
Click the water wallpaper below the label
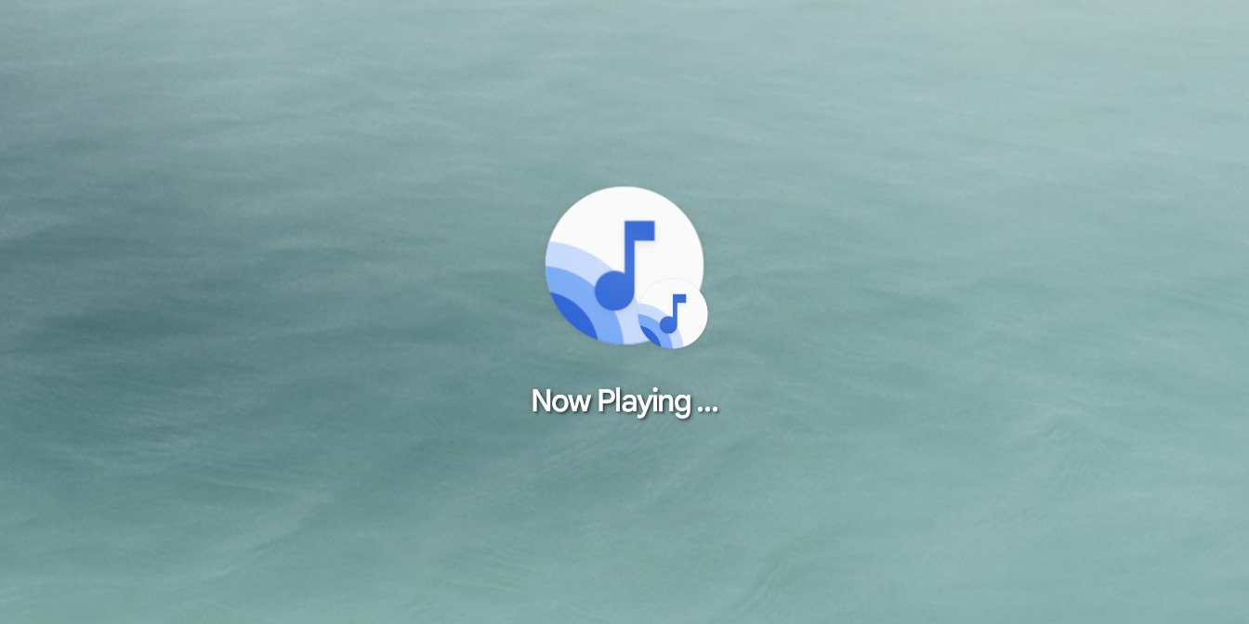pos(624,529)
